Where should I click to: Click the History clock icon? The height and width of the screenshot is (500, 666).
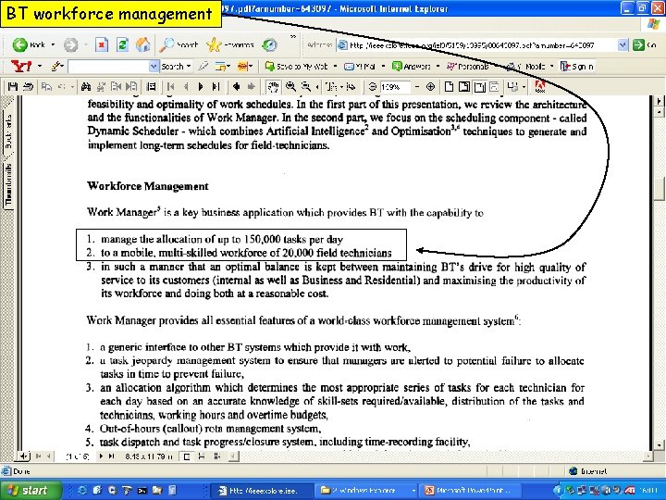tap(269, 44)
